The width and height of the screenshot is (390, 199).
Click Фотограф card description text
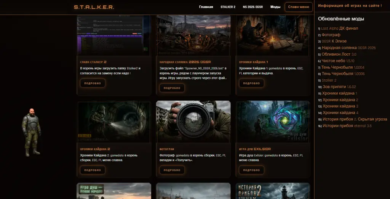[192, 158]
